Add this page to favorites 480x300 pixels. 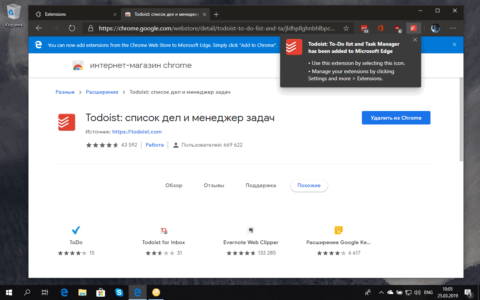coord(346,28)
